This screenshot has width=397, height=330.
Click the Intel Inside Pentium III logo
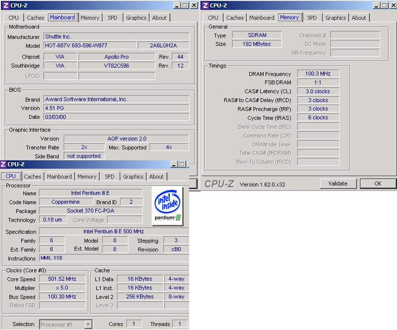pyautogui.click(x=167, y=206)
